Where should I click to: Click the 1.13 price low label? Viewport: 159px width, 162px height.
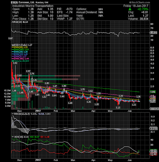118,108
